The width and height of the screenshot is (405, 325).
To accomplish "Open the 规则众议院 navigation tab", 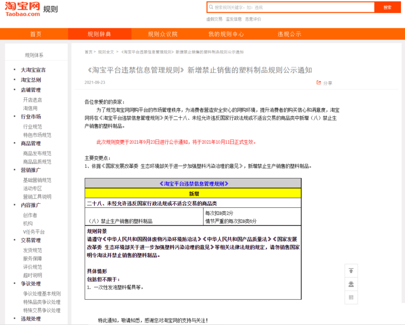I will [x=163, y=34].
